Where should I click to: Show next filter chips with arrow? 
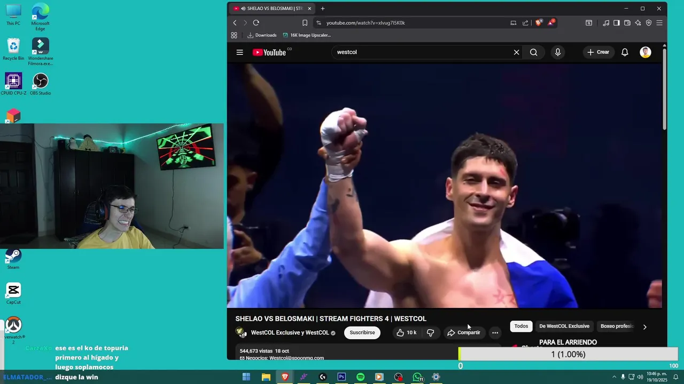[x=644, y=326]
